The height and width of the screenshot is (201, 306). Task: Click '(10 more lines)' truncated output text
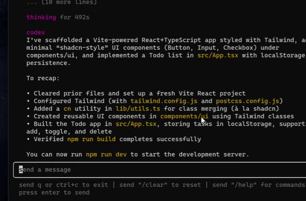[69, 2]
